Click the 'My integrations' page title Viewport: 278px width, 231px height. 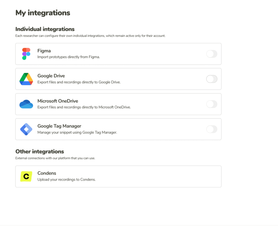(43, 13)
